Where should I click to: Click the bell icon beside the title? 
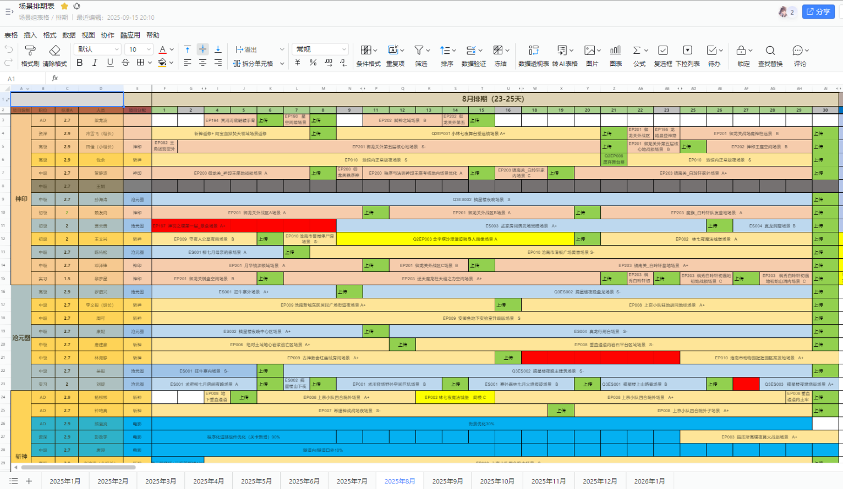[x=76, y=6]
